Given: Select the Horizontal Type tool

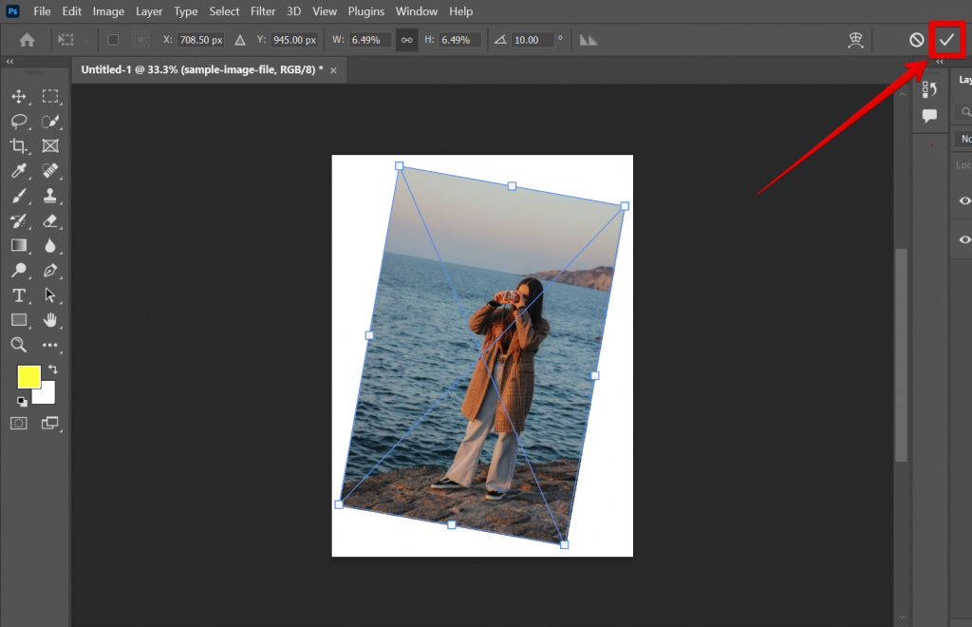Looking at the screenshot, I should [19, 295].
